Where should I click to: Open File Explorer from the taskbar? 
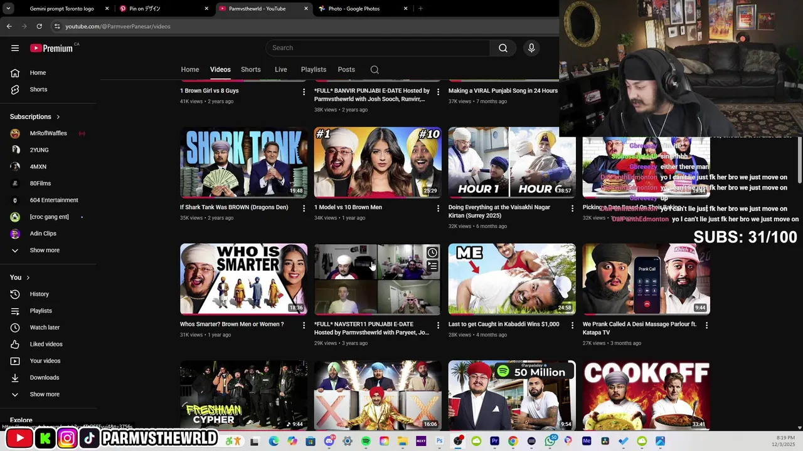[x=403, y=441]
